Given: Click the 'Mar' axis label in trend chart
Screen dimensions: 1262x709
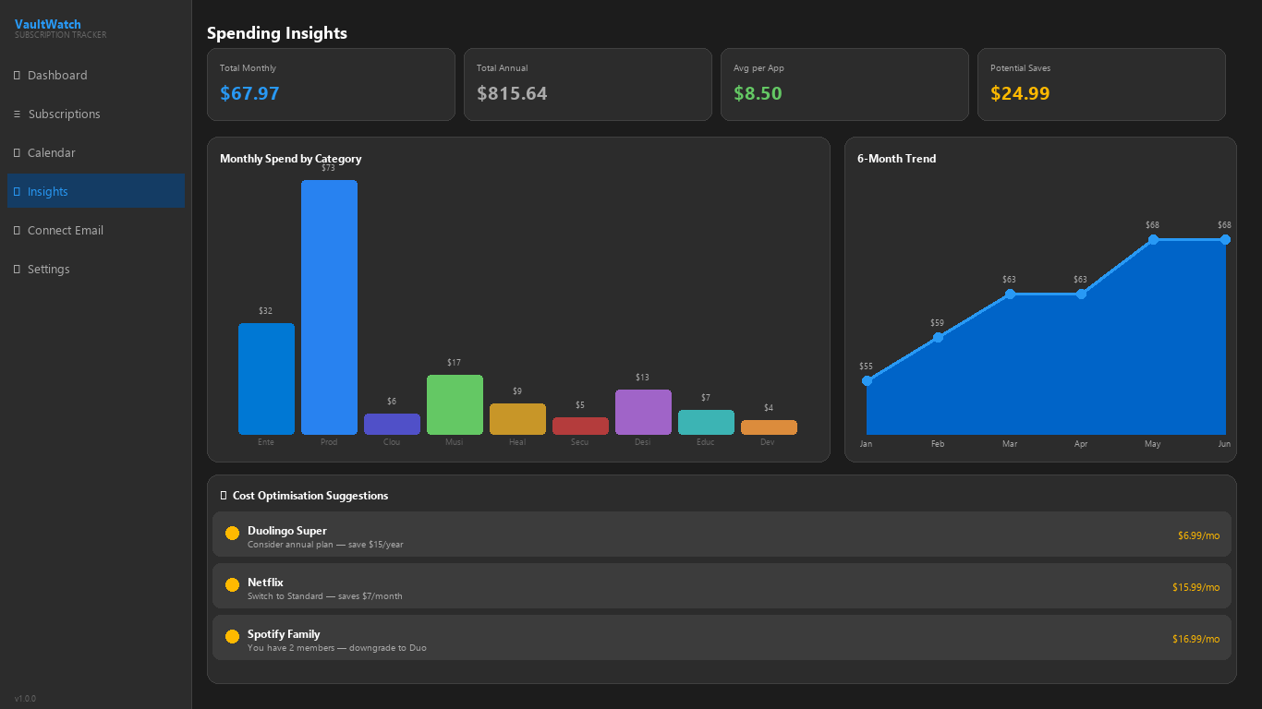Looking at the screenshot, I should click(x=1010, y=444).
